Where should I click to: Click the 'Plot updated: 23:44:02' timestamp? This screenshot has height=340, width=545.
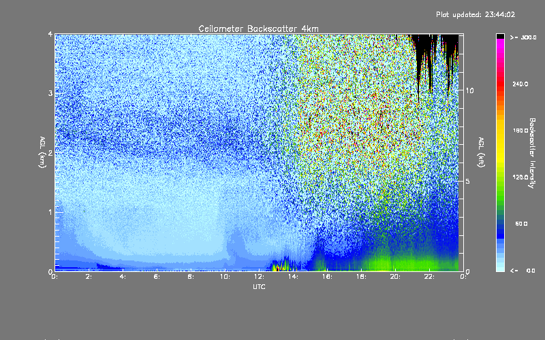(x=476, y=14)
